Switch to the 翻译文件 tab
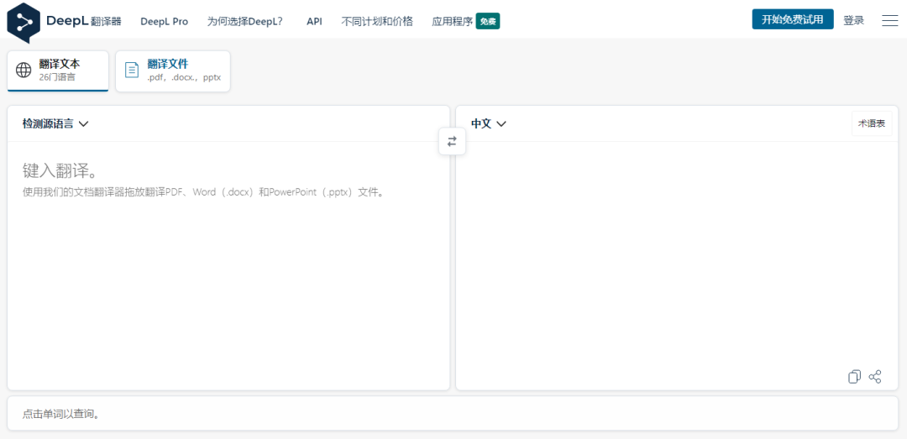This screenshot has width=907, height=439. (173, 71)
